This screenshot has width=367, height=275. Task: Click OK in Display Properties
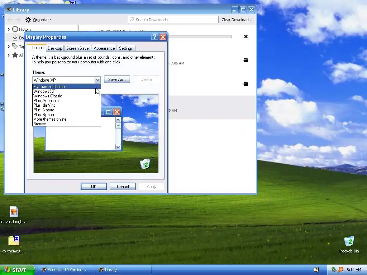[94, 186]
